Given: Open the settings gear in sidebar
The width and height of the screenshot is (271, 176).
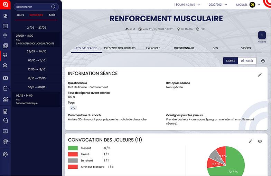Looking at the screenshot, I should point(5,154).
